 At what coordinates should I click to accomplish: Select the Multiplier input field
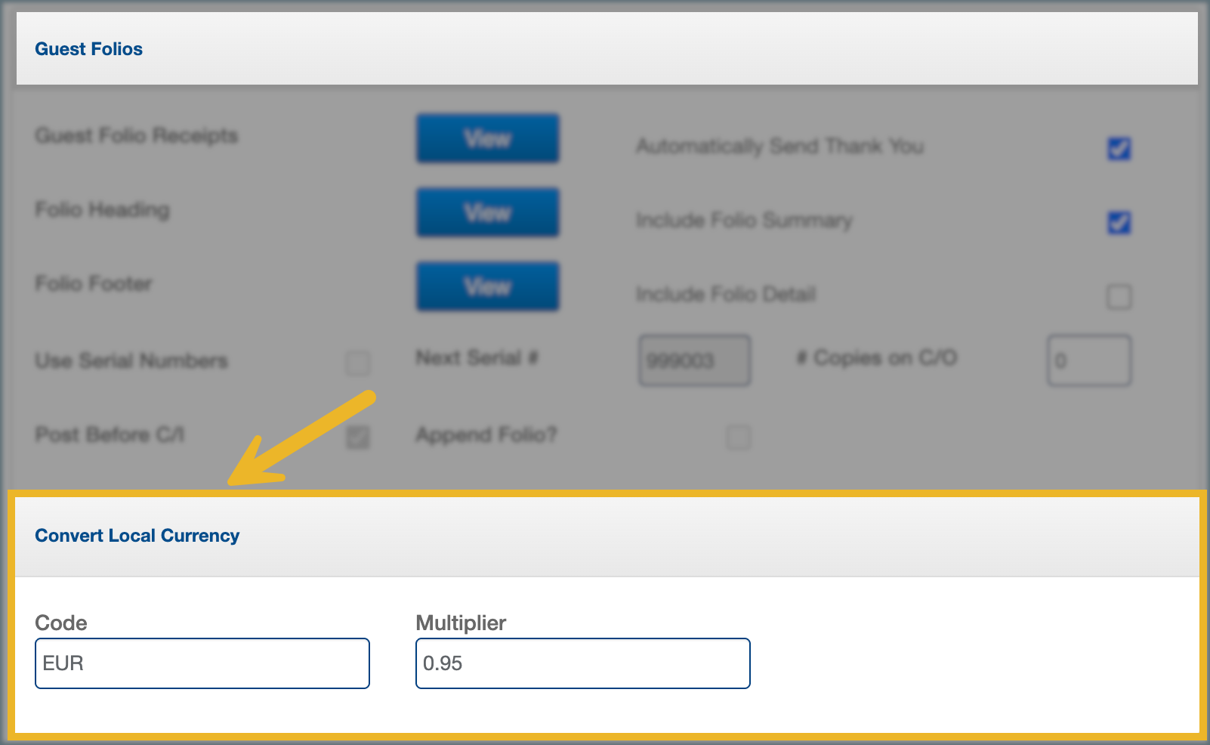582,663
